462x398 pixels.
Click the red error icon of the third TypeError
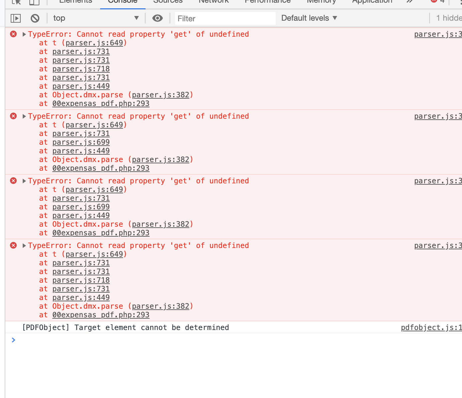coord(13,181)
